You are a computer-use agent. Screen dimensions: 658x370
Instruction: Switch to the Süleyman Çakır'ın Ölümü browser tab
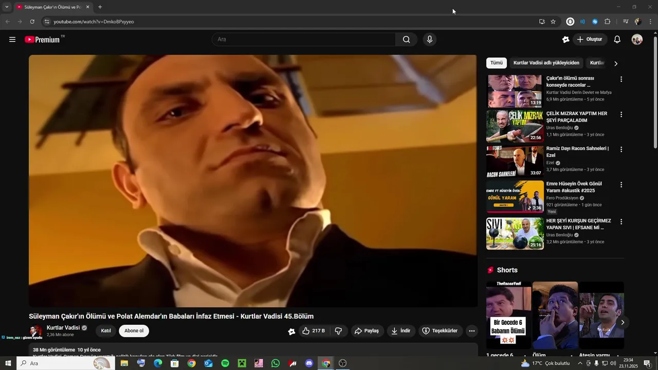[53, 7]
